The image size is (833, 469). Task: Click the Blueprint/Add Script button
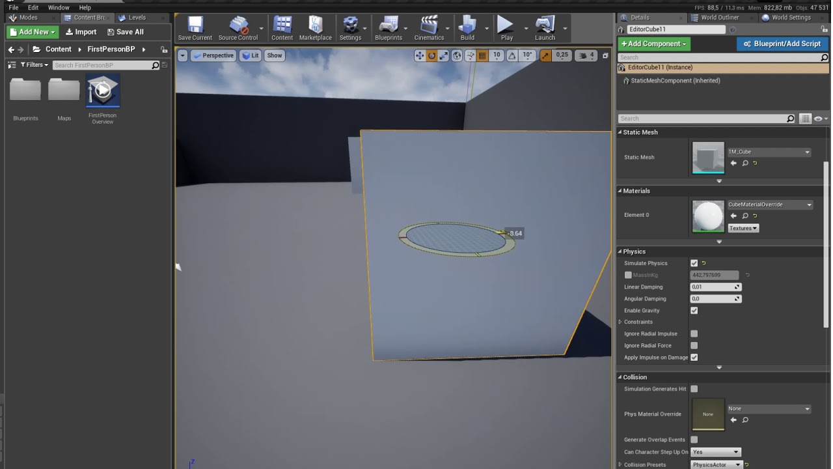(x=782, y=44)
